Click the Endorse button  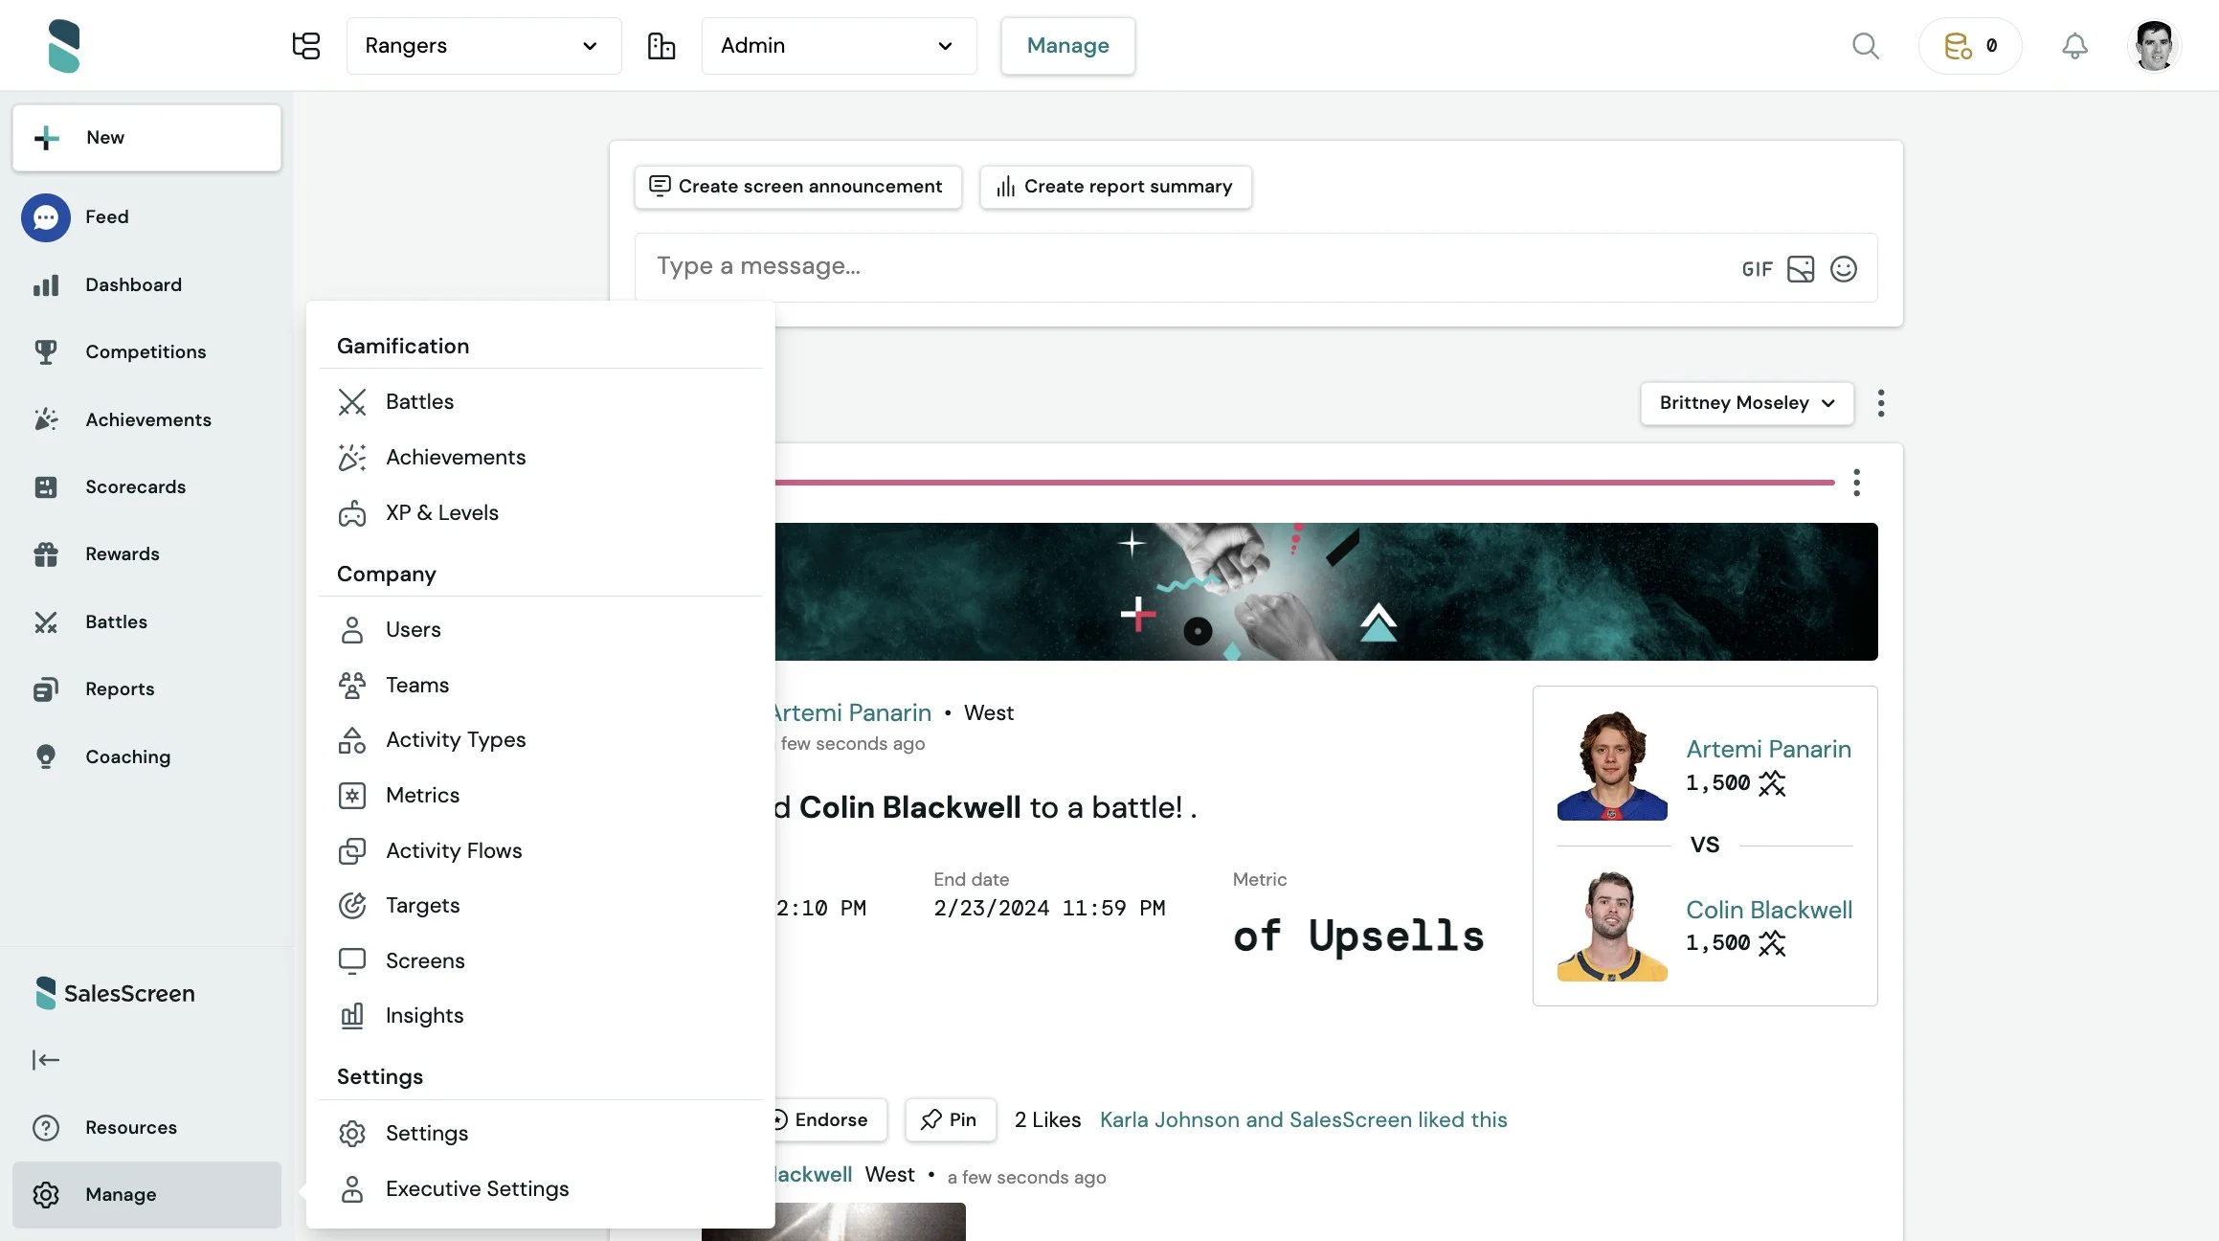(831, 1120)
